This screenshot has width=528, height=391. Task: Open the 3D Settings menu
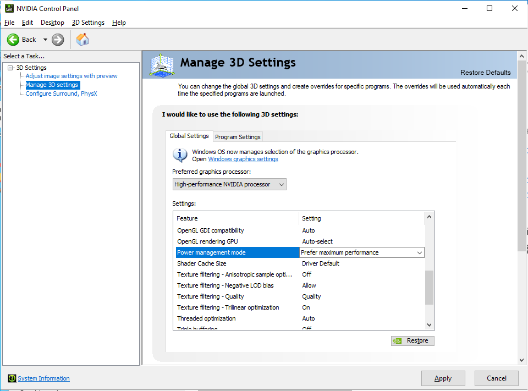[x=88, y=23]
